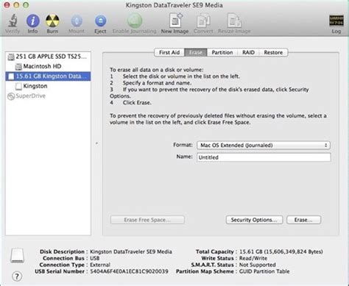Open the help question mark button

pyautogui.click(x=17, y=276)
